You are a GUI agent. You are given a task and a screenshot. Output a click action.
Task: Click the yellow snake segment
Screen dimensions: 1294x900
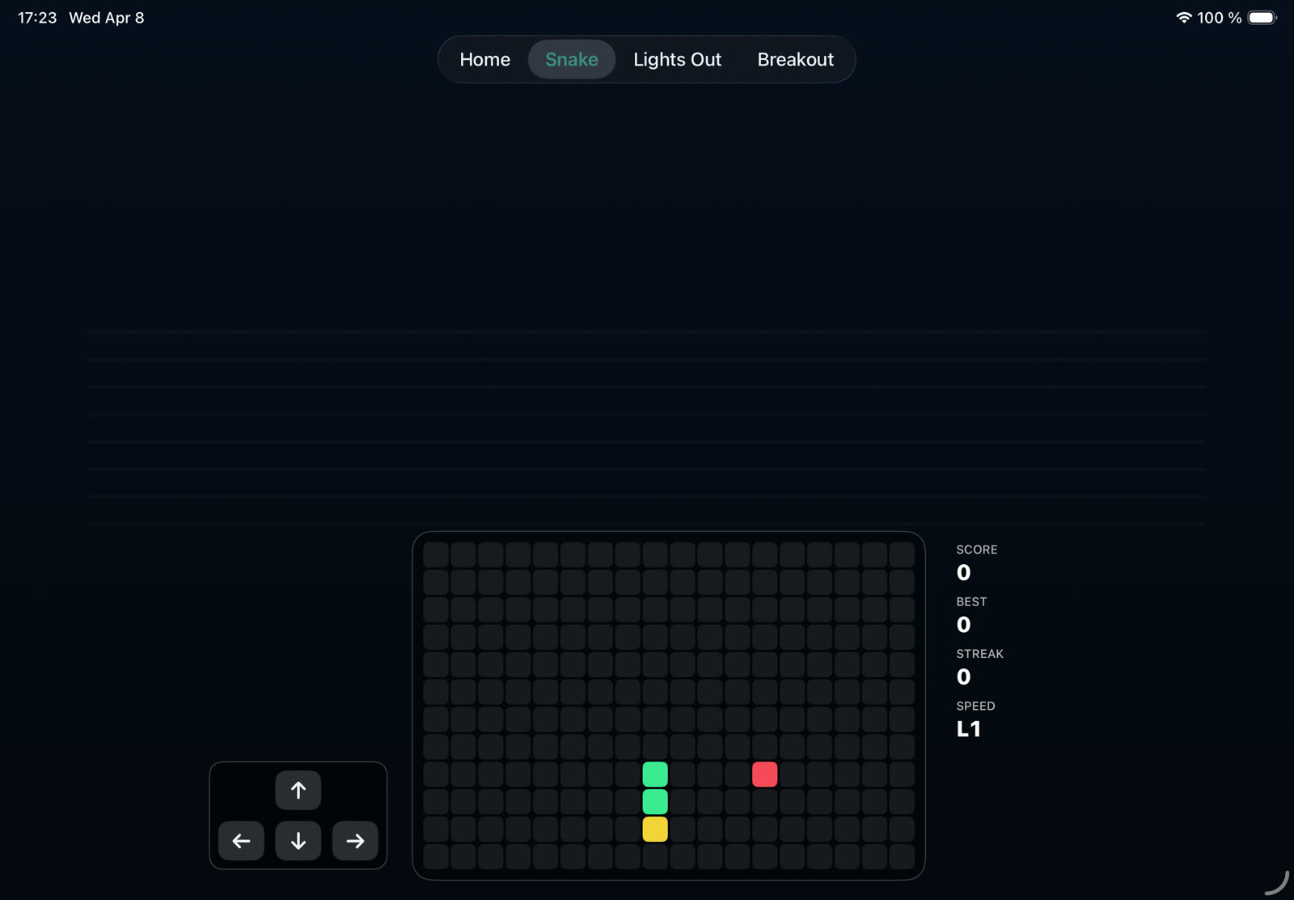(x=655, y=830)
